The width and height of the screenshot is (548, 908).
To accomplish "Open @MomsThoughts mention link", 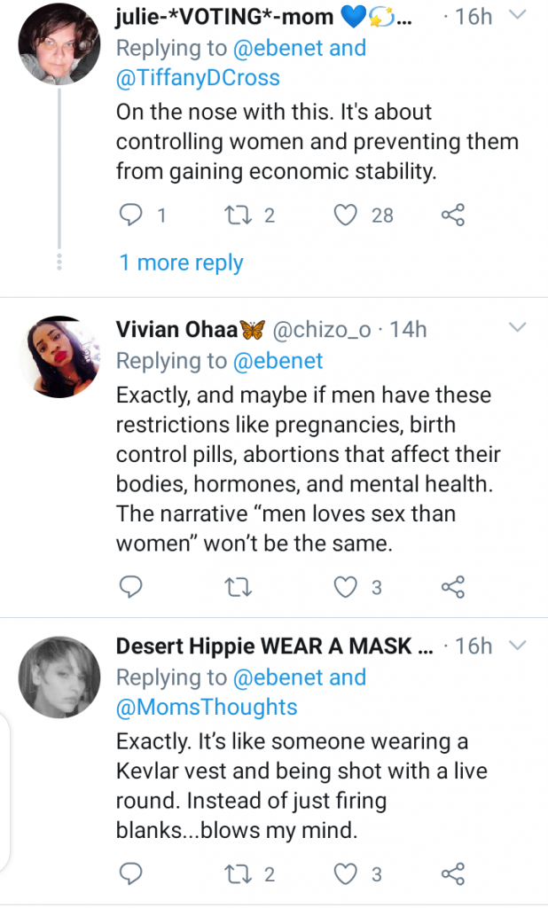I will (x=207, y=706).
